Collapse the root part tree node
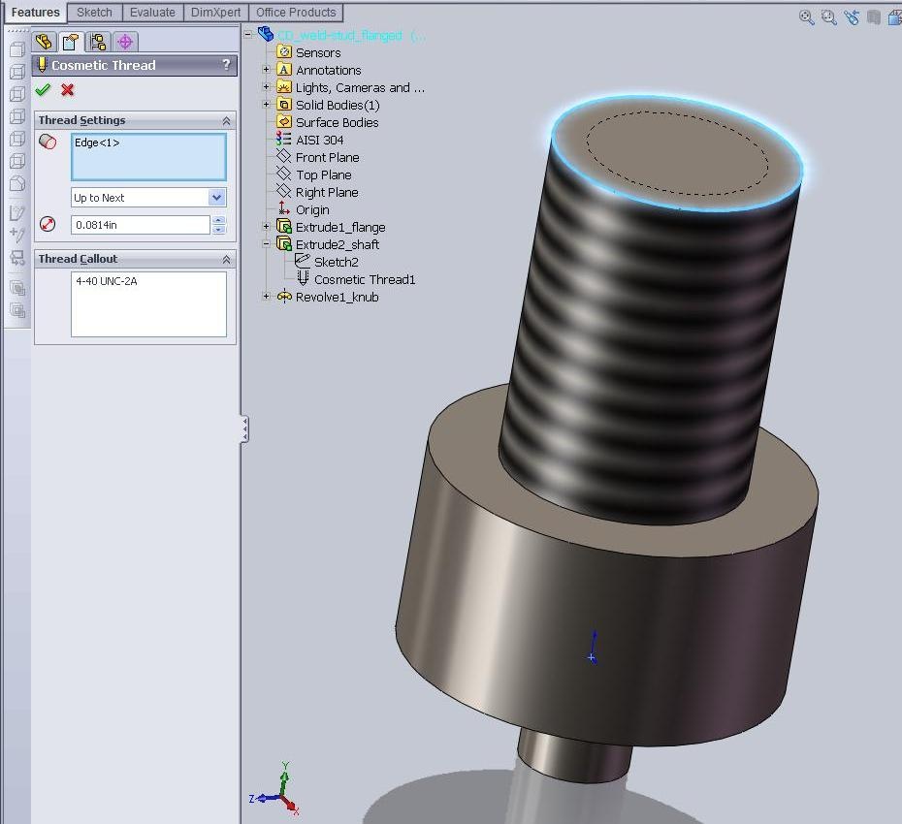 (x=248, y=35)
